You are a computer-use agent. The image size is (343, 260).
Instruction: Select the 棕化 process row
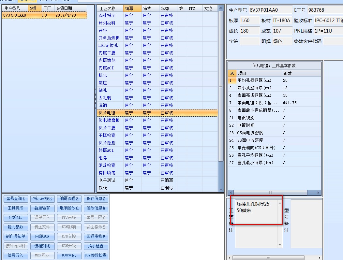click(x=157, y=76)
